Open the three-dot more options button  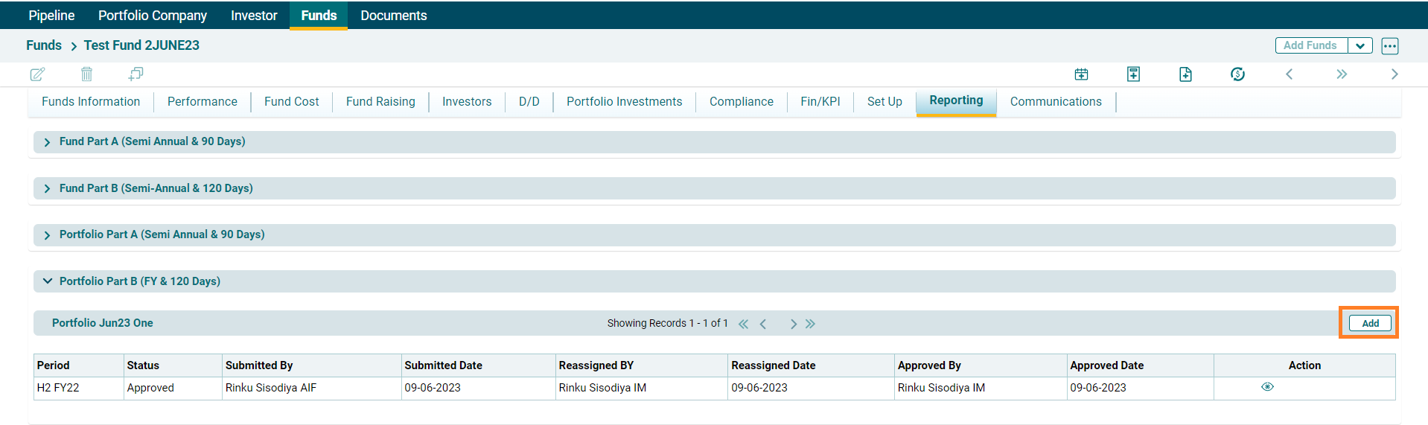(1389, 46)
